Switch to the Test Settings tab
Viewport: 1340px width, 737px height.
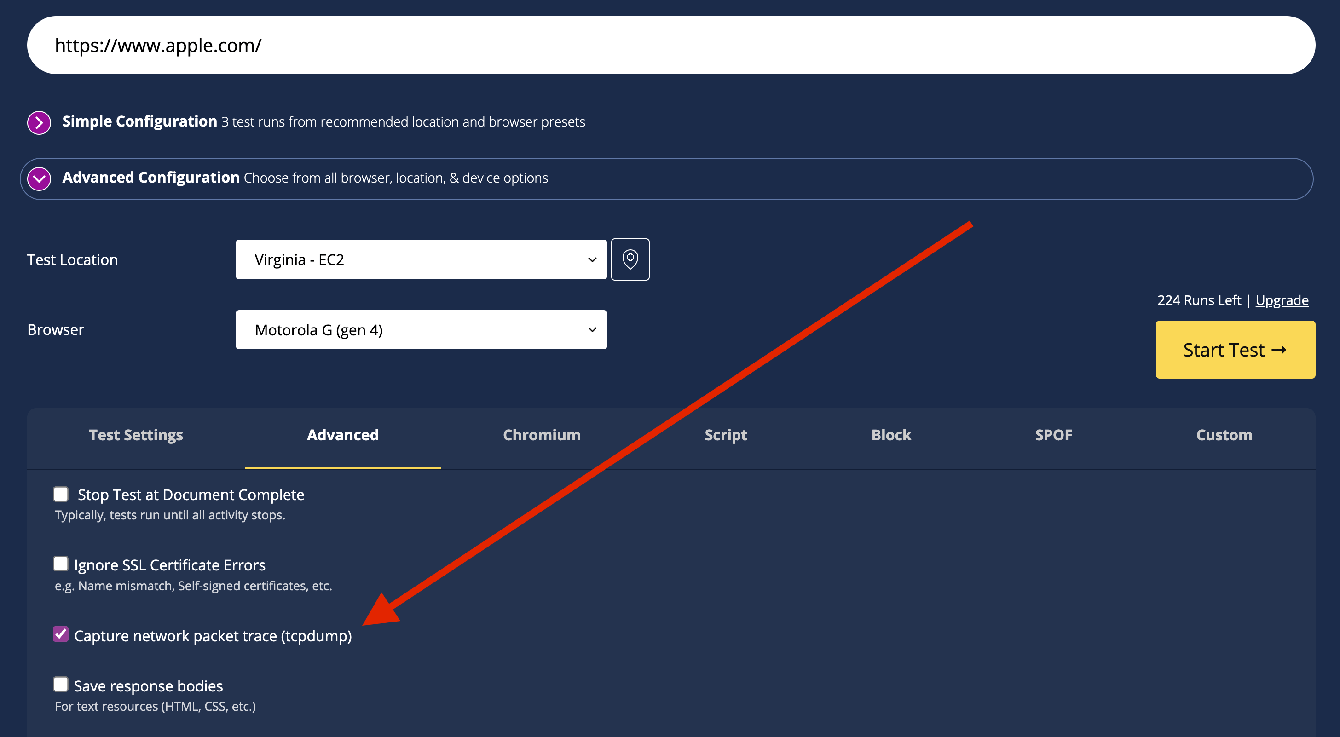[136, 435]
